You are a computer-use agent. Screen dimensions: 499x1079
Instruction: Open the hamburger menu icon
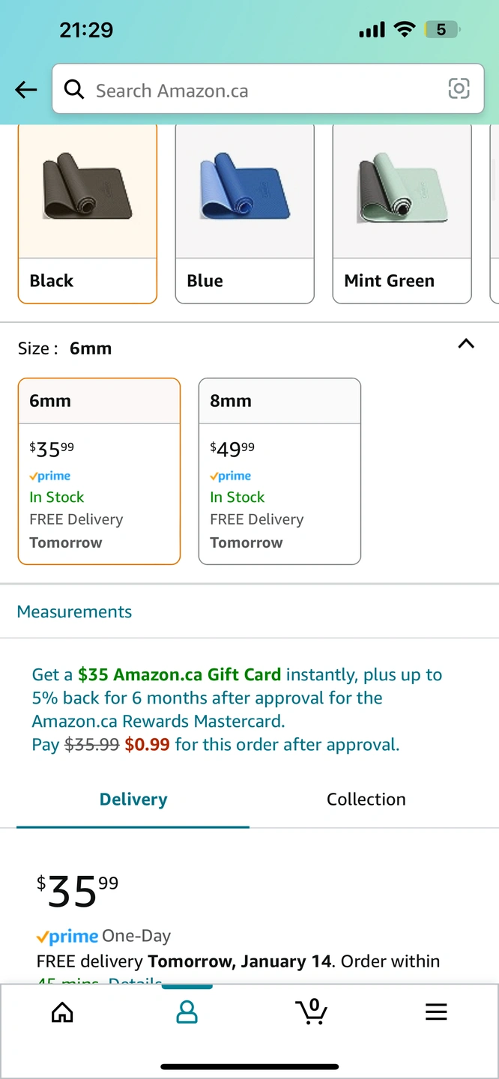[436, 1013]
